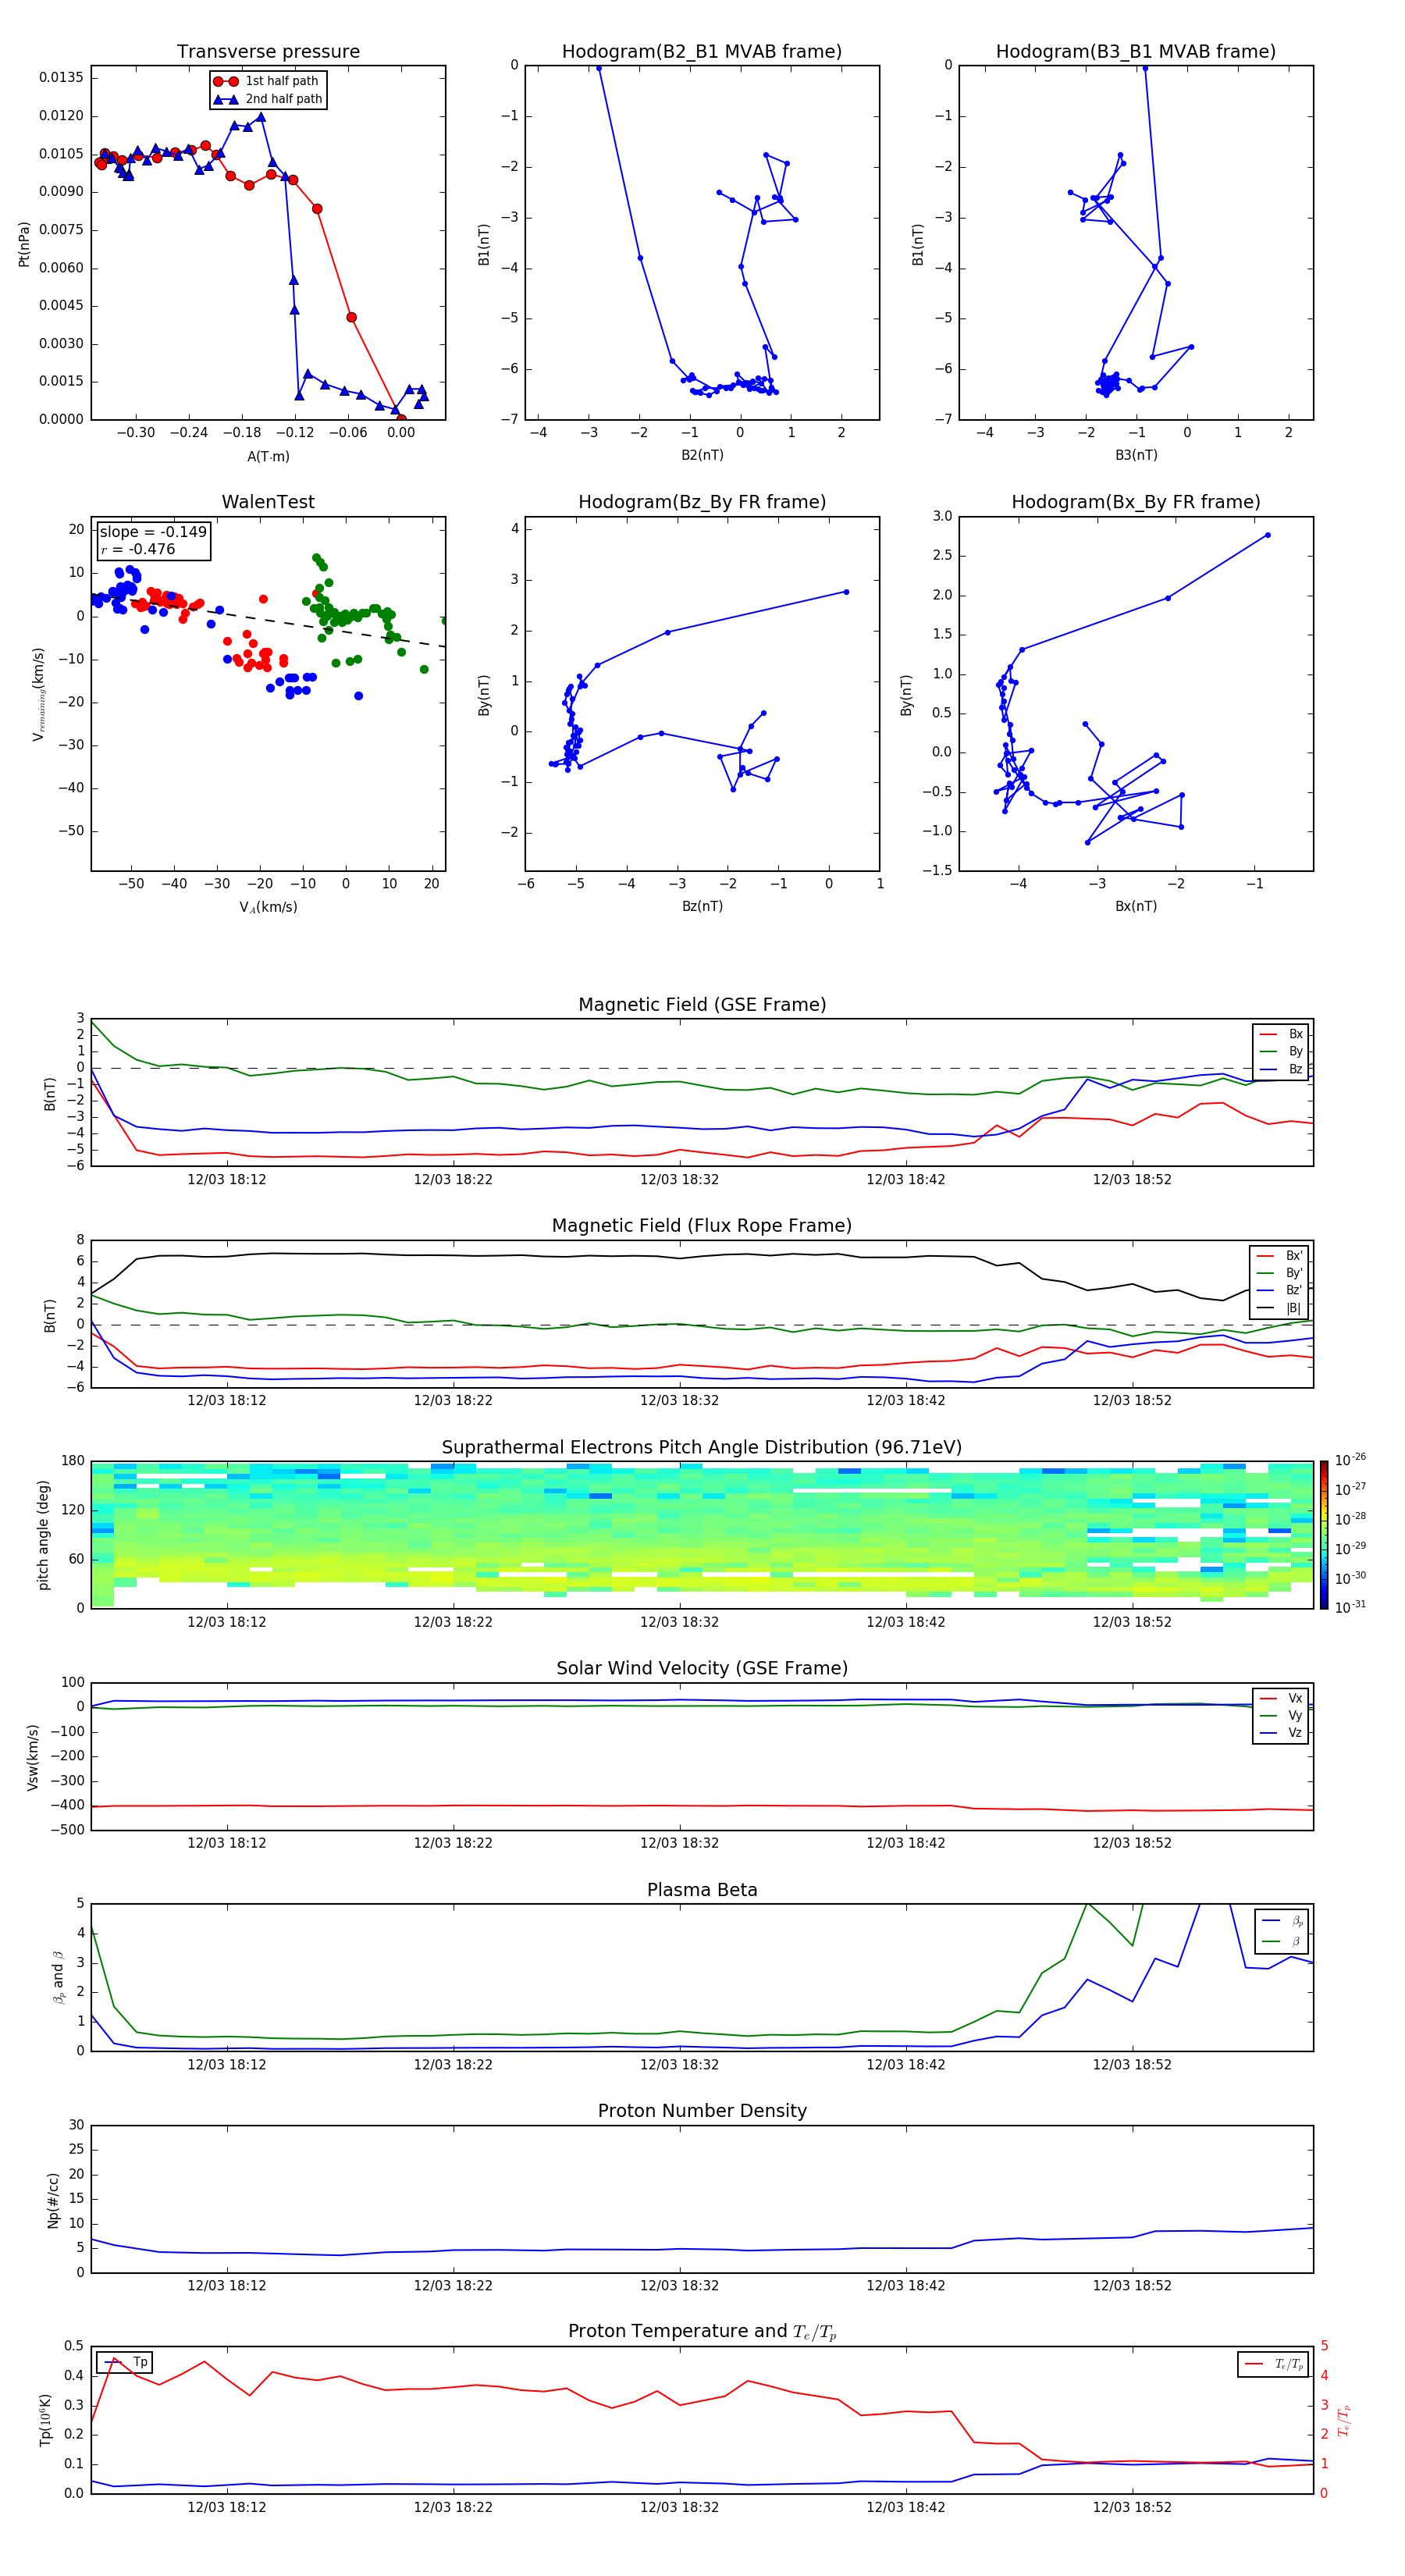Click the Suprathermal Electrons Pitch Angle Distribution title
Image resolution: width=1405 pixels, height=2576 pixels.
coord(702,1447)
